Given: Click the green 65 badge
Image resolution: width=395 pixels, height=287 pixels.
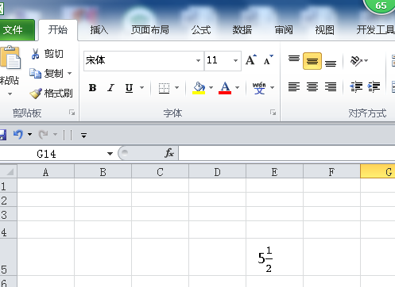Looking at the screenshot, I should [x=380, y=6].
